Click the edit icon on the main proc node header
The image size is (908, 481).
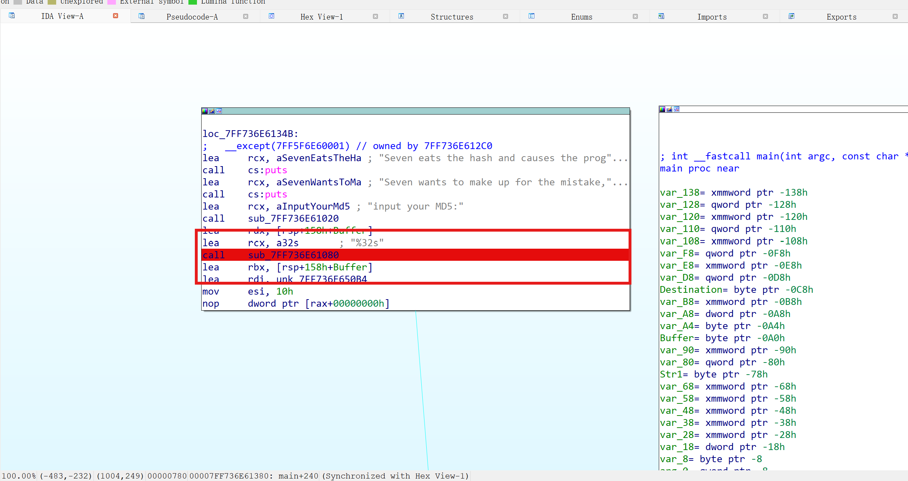click(669, 109)
